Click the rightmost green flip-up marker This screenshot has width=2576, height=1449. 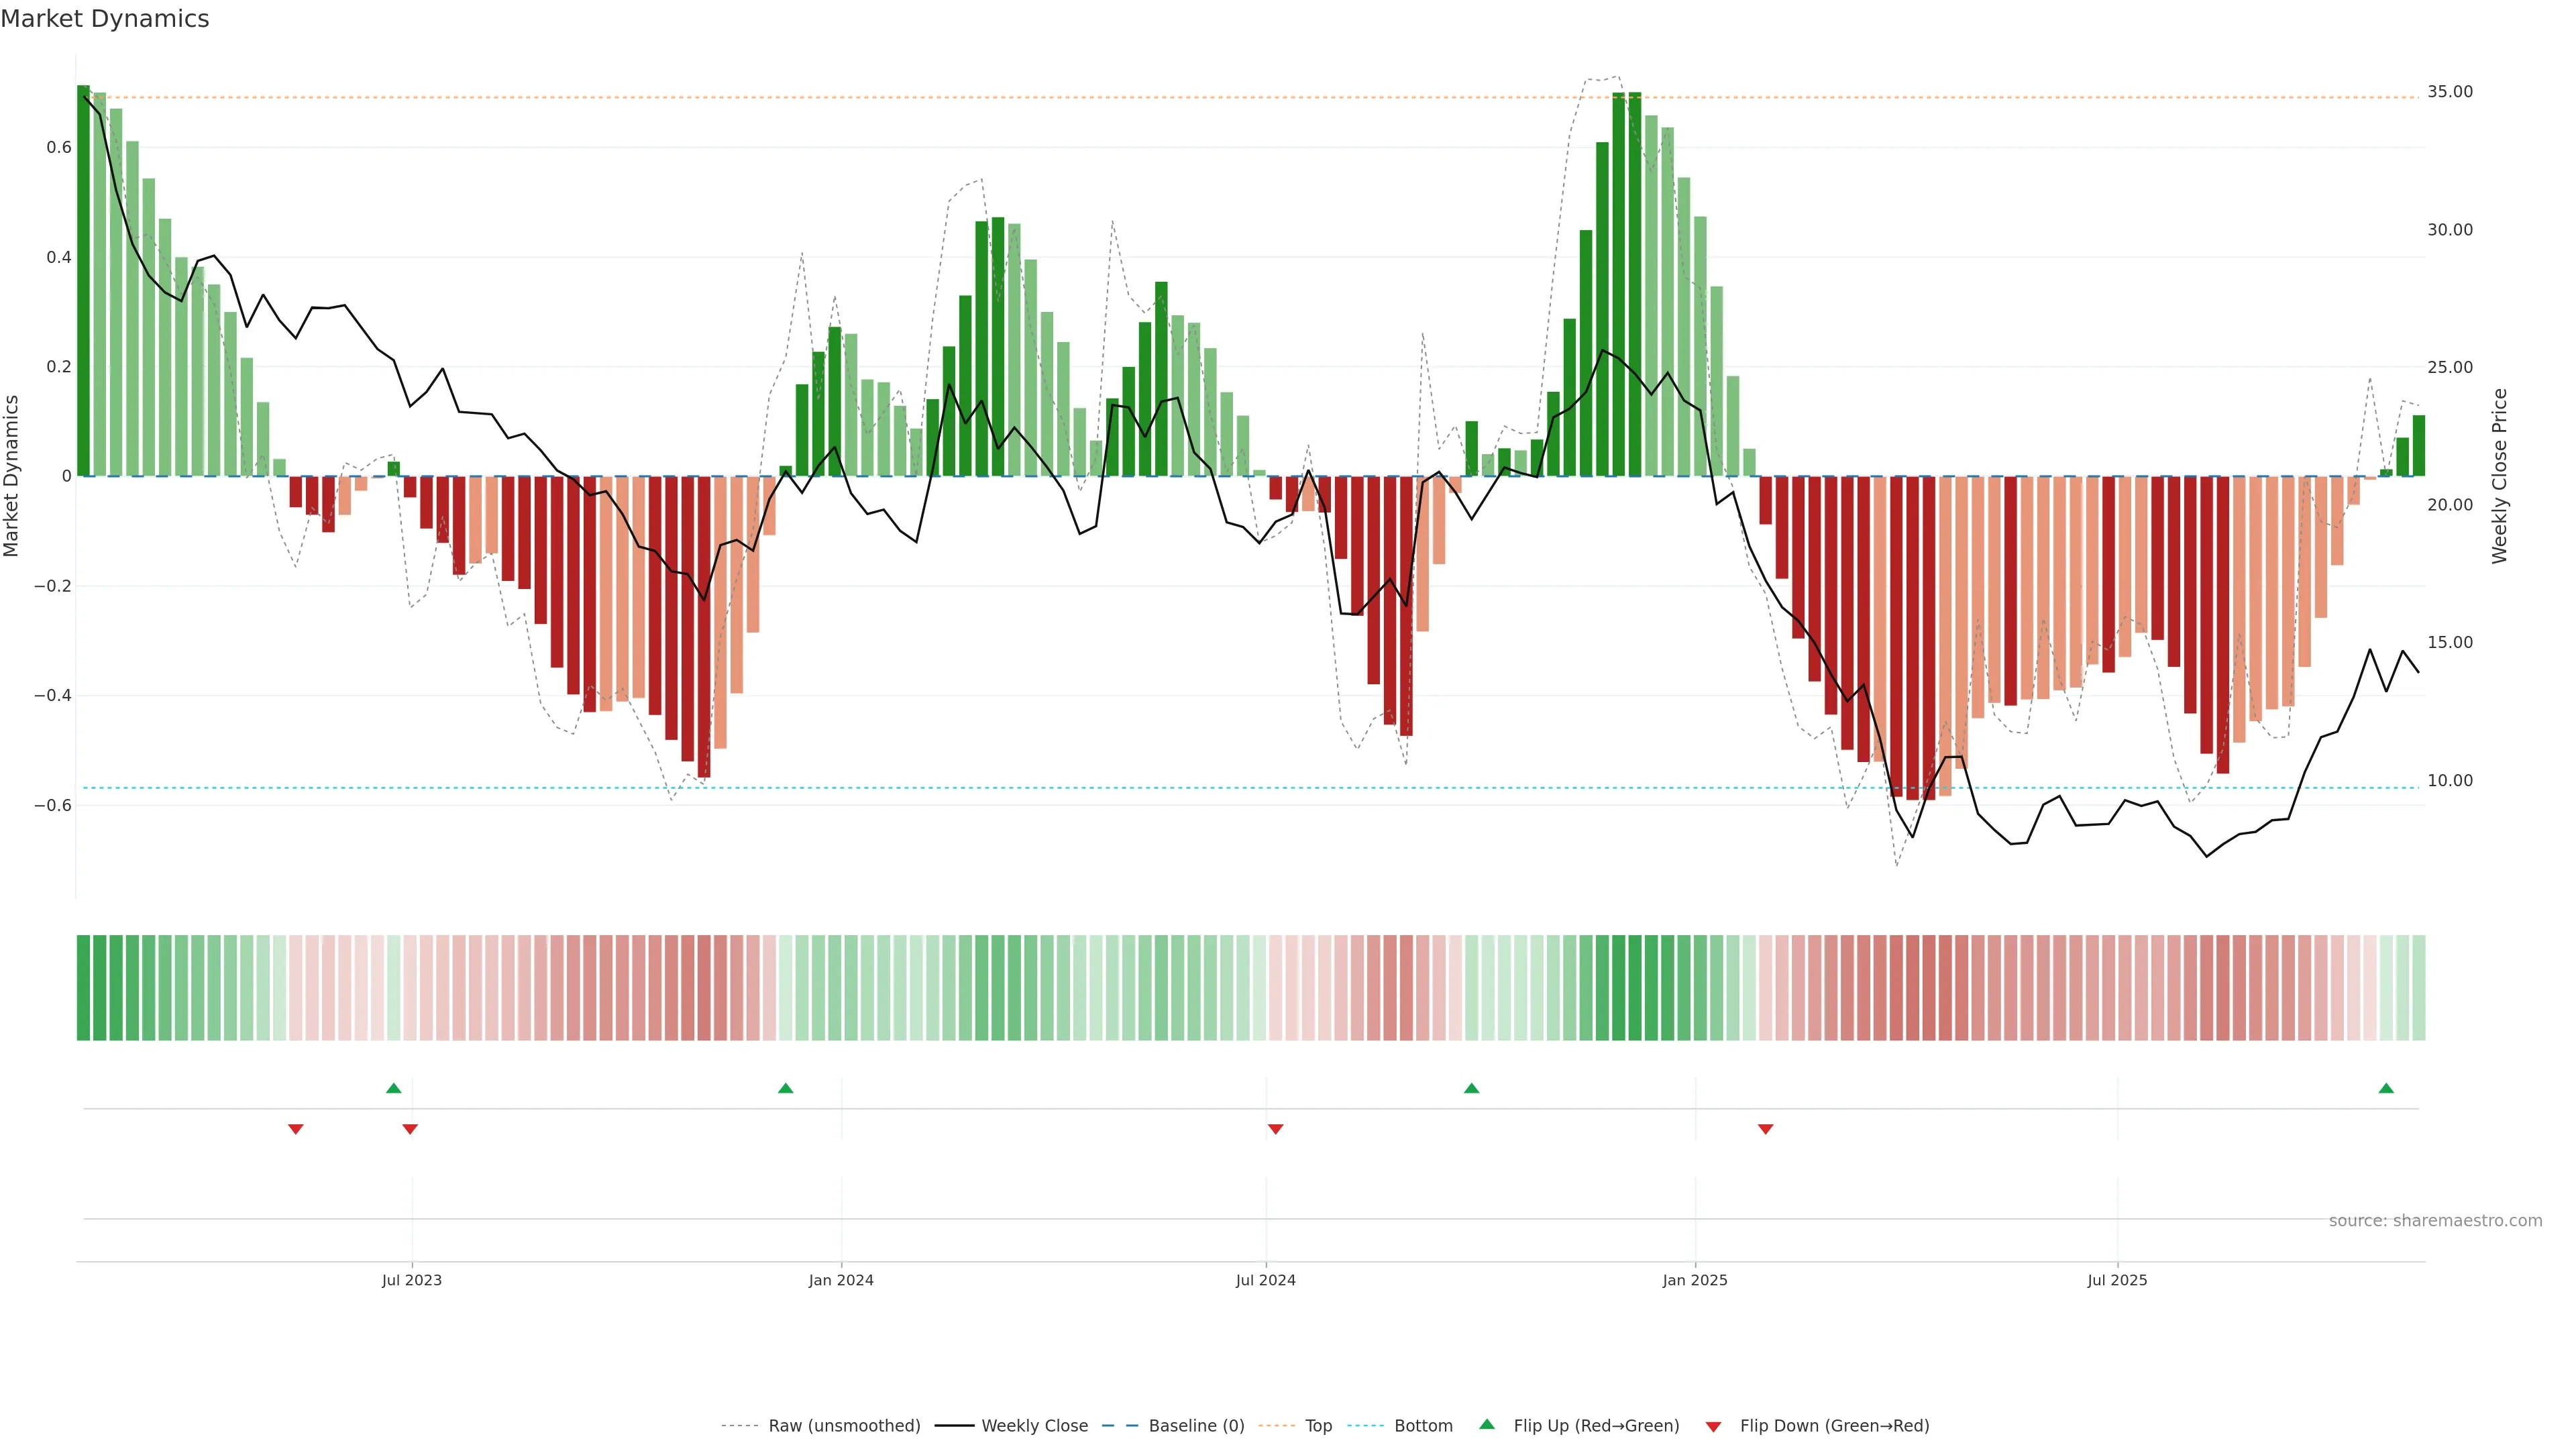point(2386,1088)
